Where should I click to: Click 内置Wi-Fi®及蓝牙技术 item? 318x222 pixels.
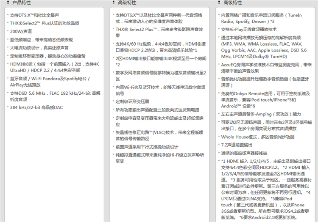160,90
